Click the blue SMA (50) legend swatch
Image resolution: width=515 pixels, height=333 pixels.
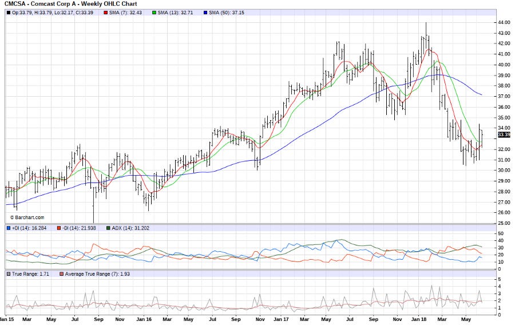(x=205, y=13)
